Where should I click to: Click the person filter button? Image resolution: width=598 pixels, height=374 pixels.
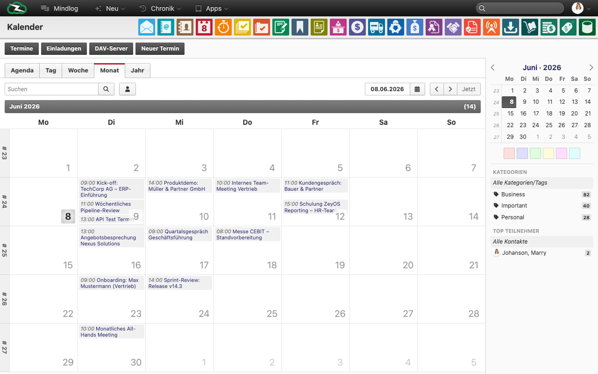coord(128,89)
